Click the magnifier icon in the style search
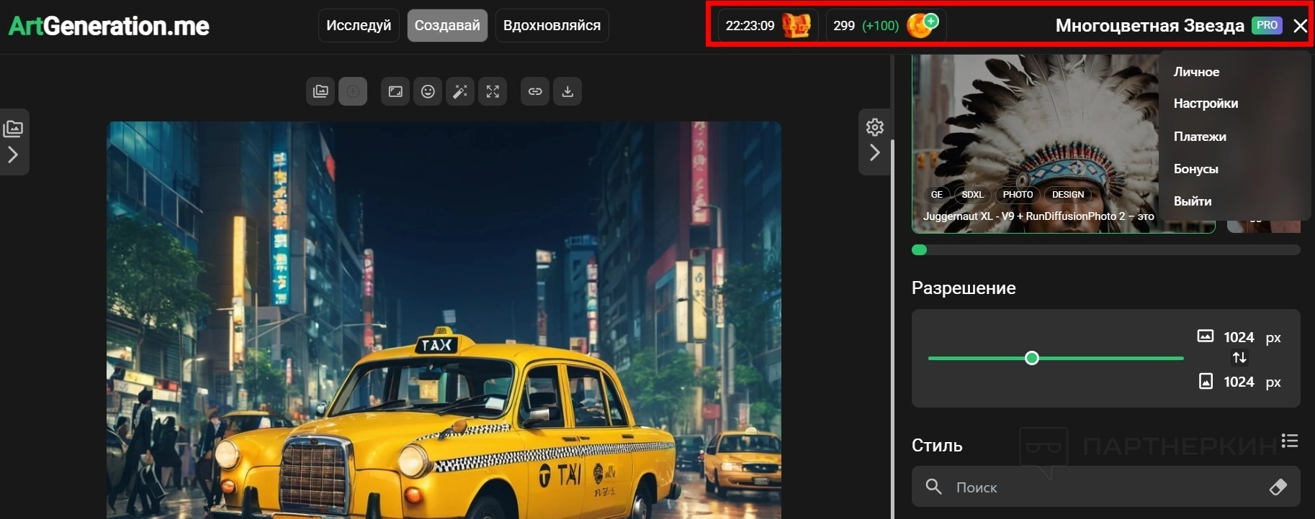Screen dimensions: 1315x519 (x=933, y=487)
